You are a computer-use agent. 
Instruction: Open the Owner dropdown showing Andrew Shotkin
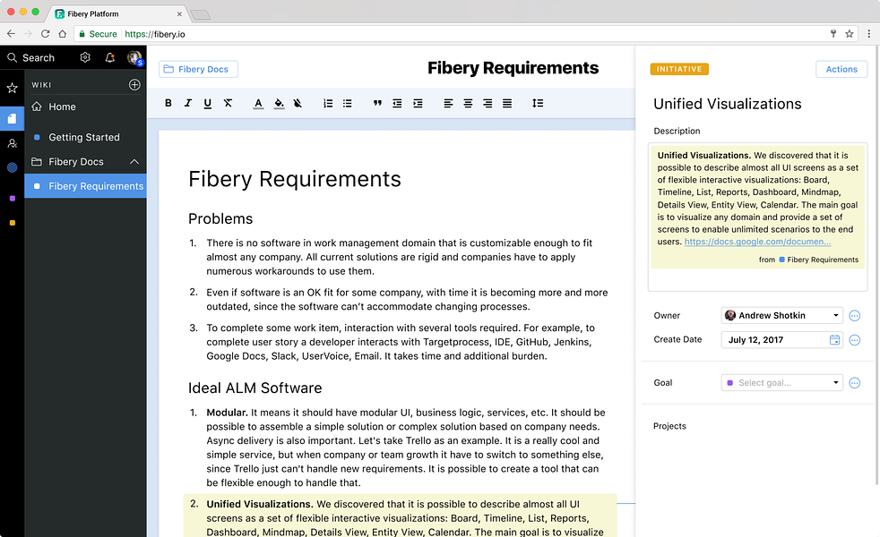781,316
